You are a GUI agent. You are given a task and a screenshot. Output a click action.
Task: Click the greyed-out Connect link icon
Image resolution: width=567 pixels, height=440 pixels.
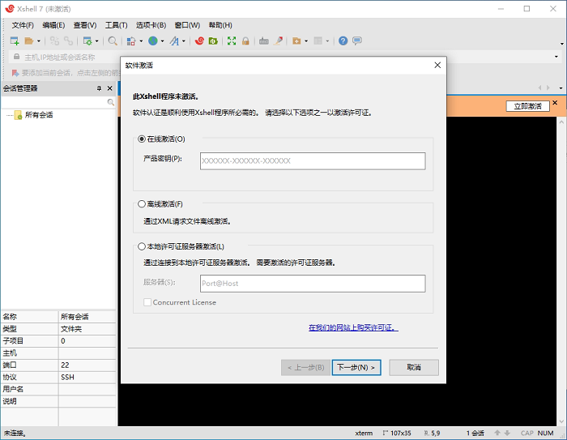click(54, 41)
